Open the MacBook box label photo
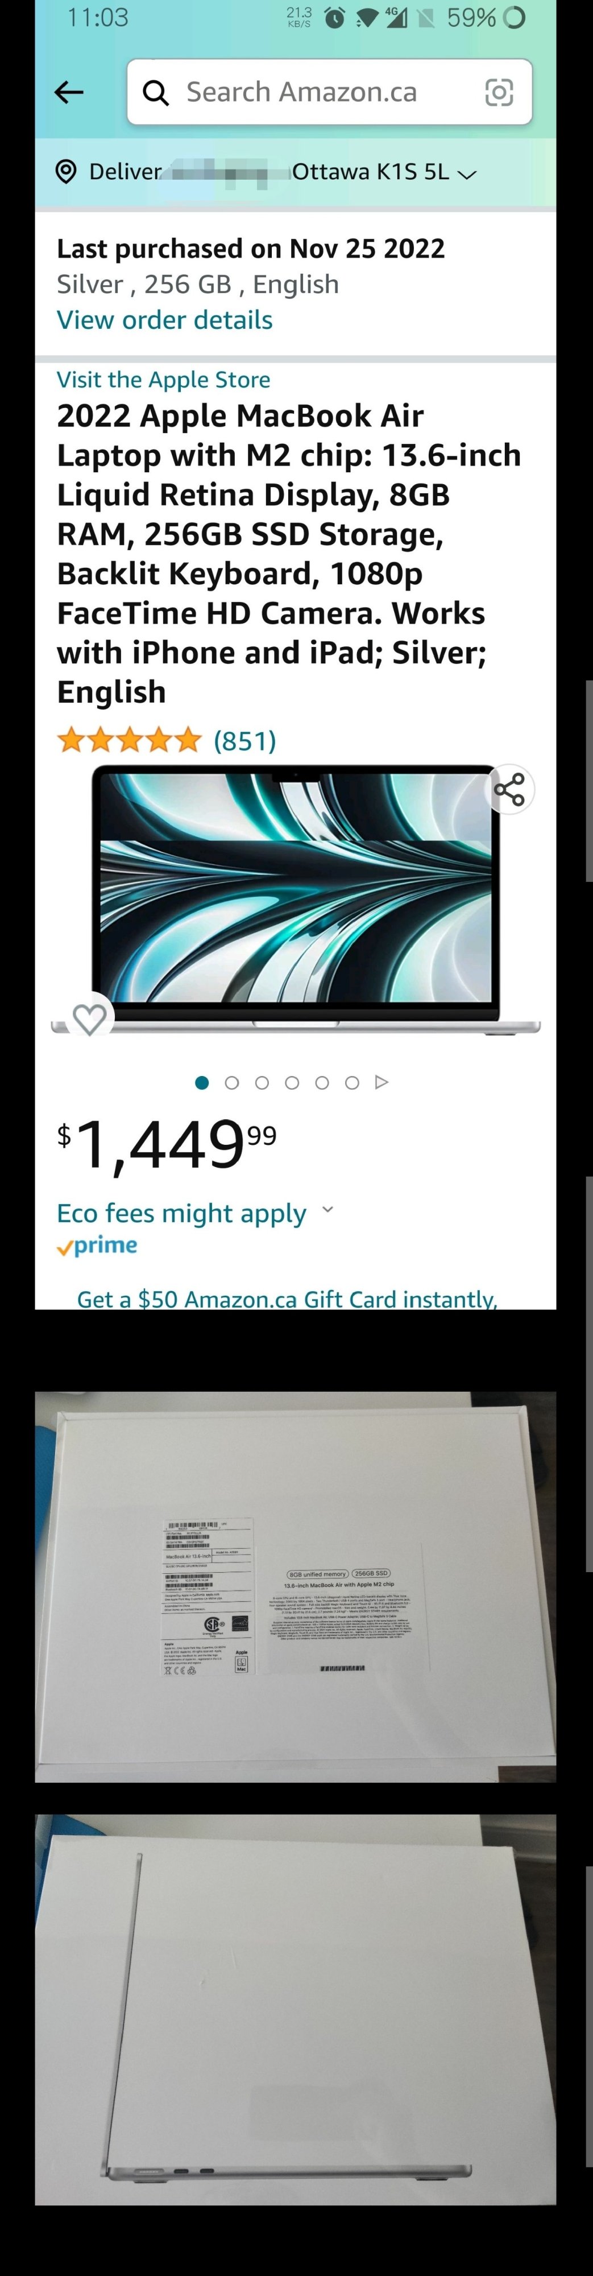Screen dimensions: 593x2276 [x=296, y=1587]
